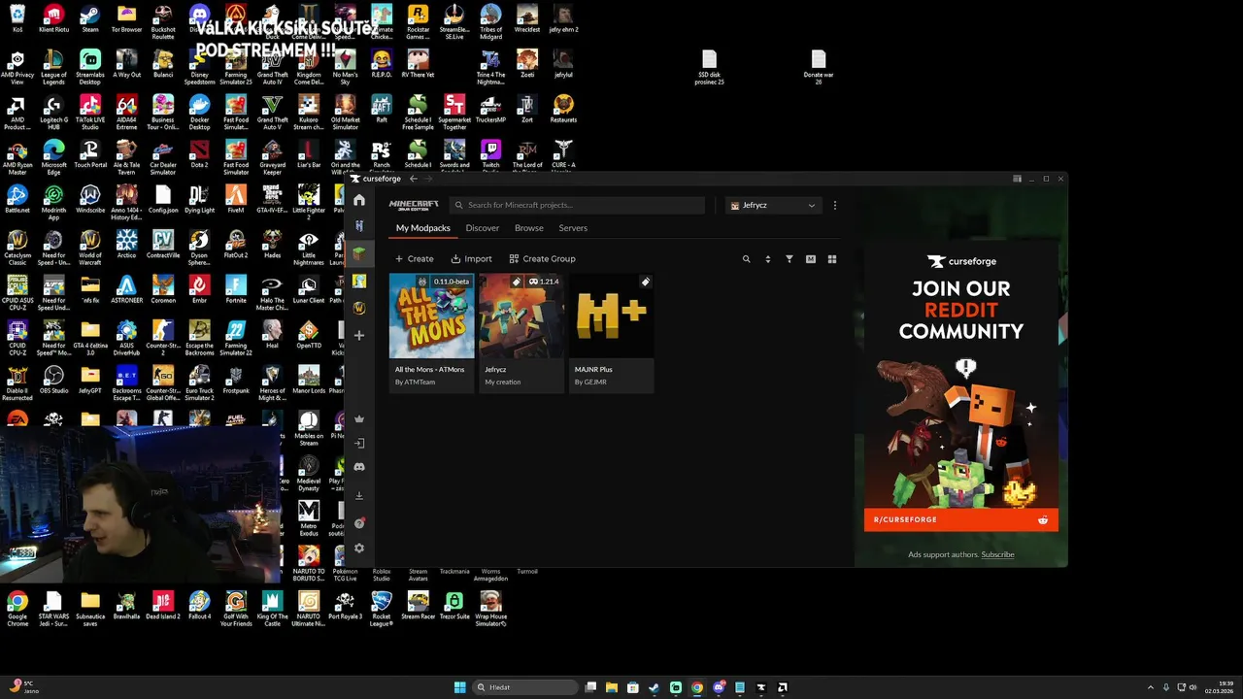1243x699 pixels.
Task: Select TikTok LIVE Studio desktop shortcut
Action: point(90,113)
